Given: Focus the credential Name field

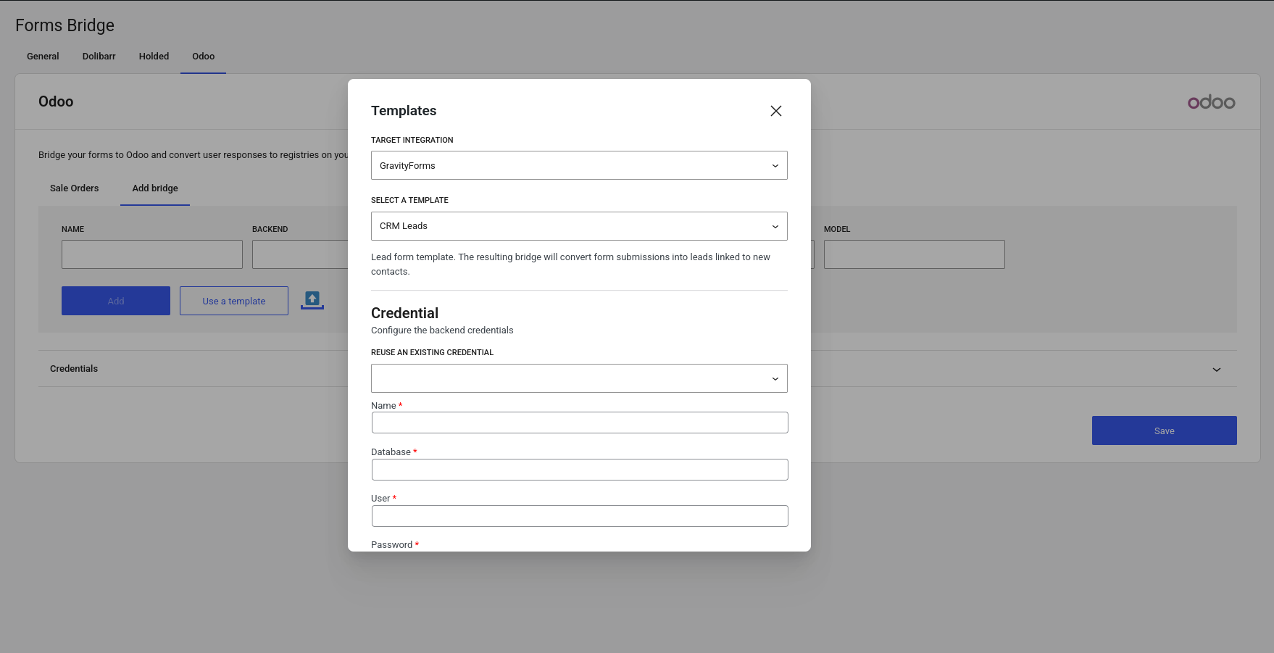Looking at the screenshot, I should [x=580, y=423].
